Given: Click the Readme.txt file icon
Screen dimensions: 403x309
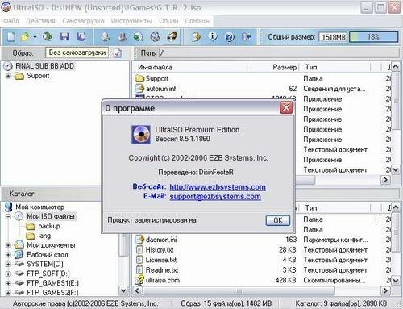Looking at the screenshot, I should (139, 269).
